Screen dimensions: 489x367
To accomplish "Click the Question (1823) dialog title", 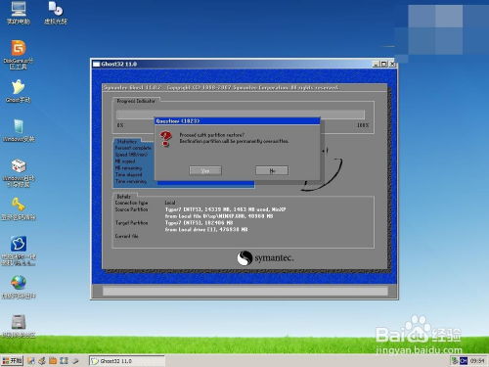I will 178,121.
